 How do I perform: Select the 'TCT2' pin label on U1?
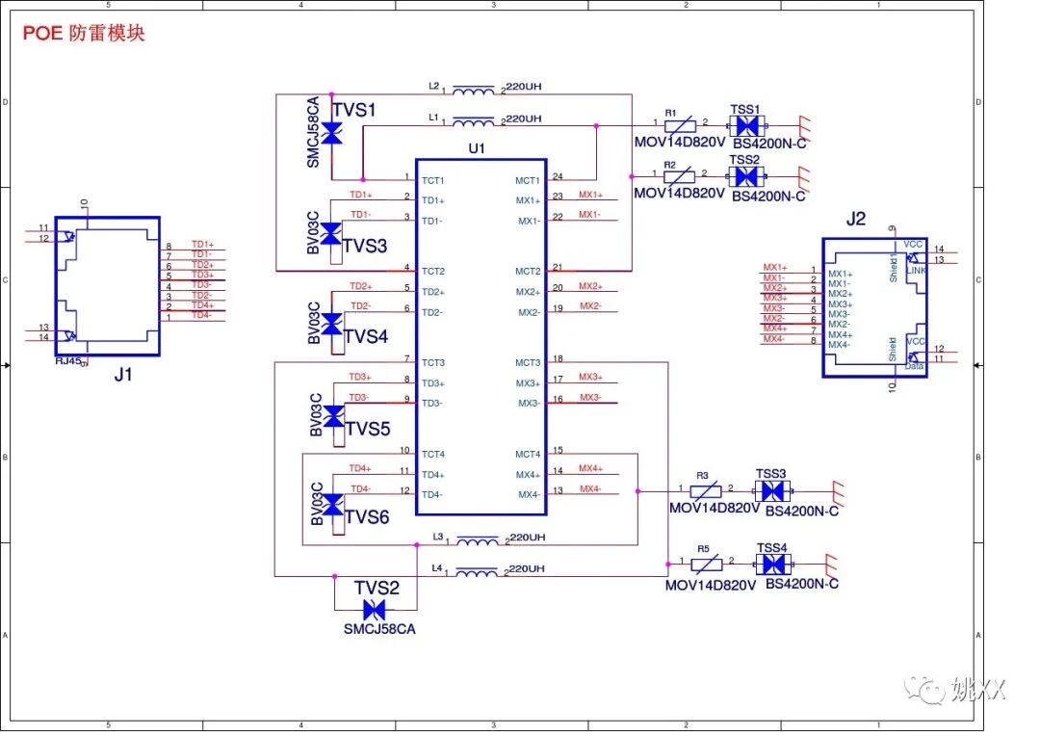pos(433,272)
